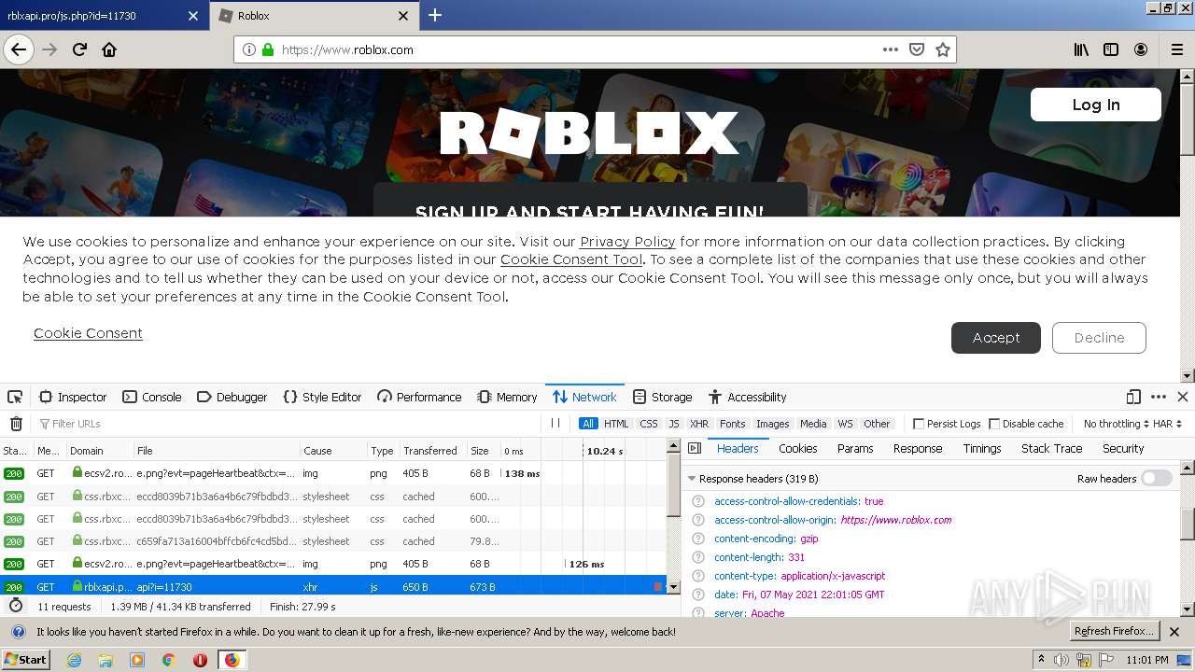Close the developer tools panel

coord(1182,397)
